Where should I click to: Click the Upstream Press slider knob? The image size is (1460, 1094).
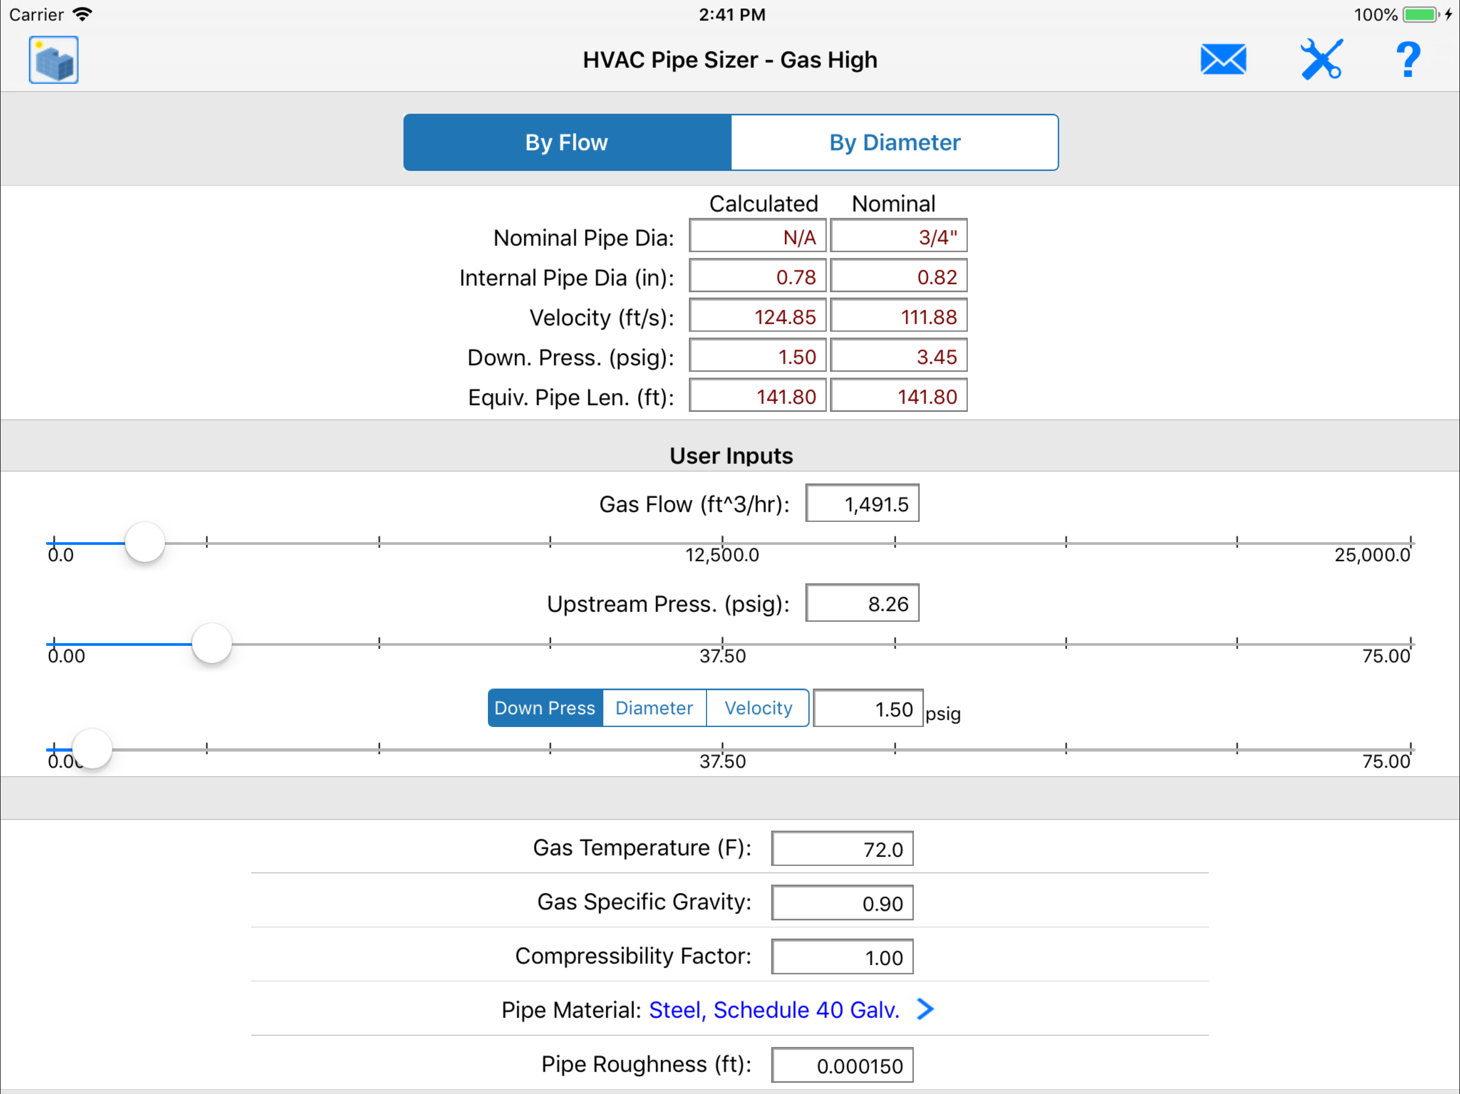(212, 643)
